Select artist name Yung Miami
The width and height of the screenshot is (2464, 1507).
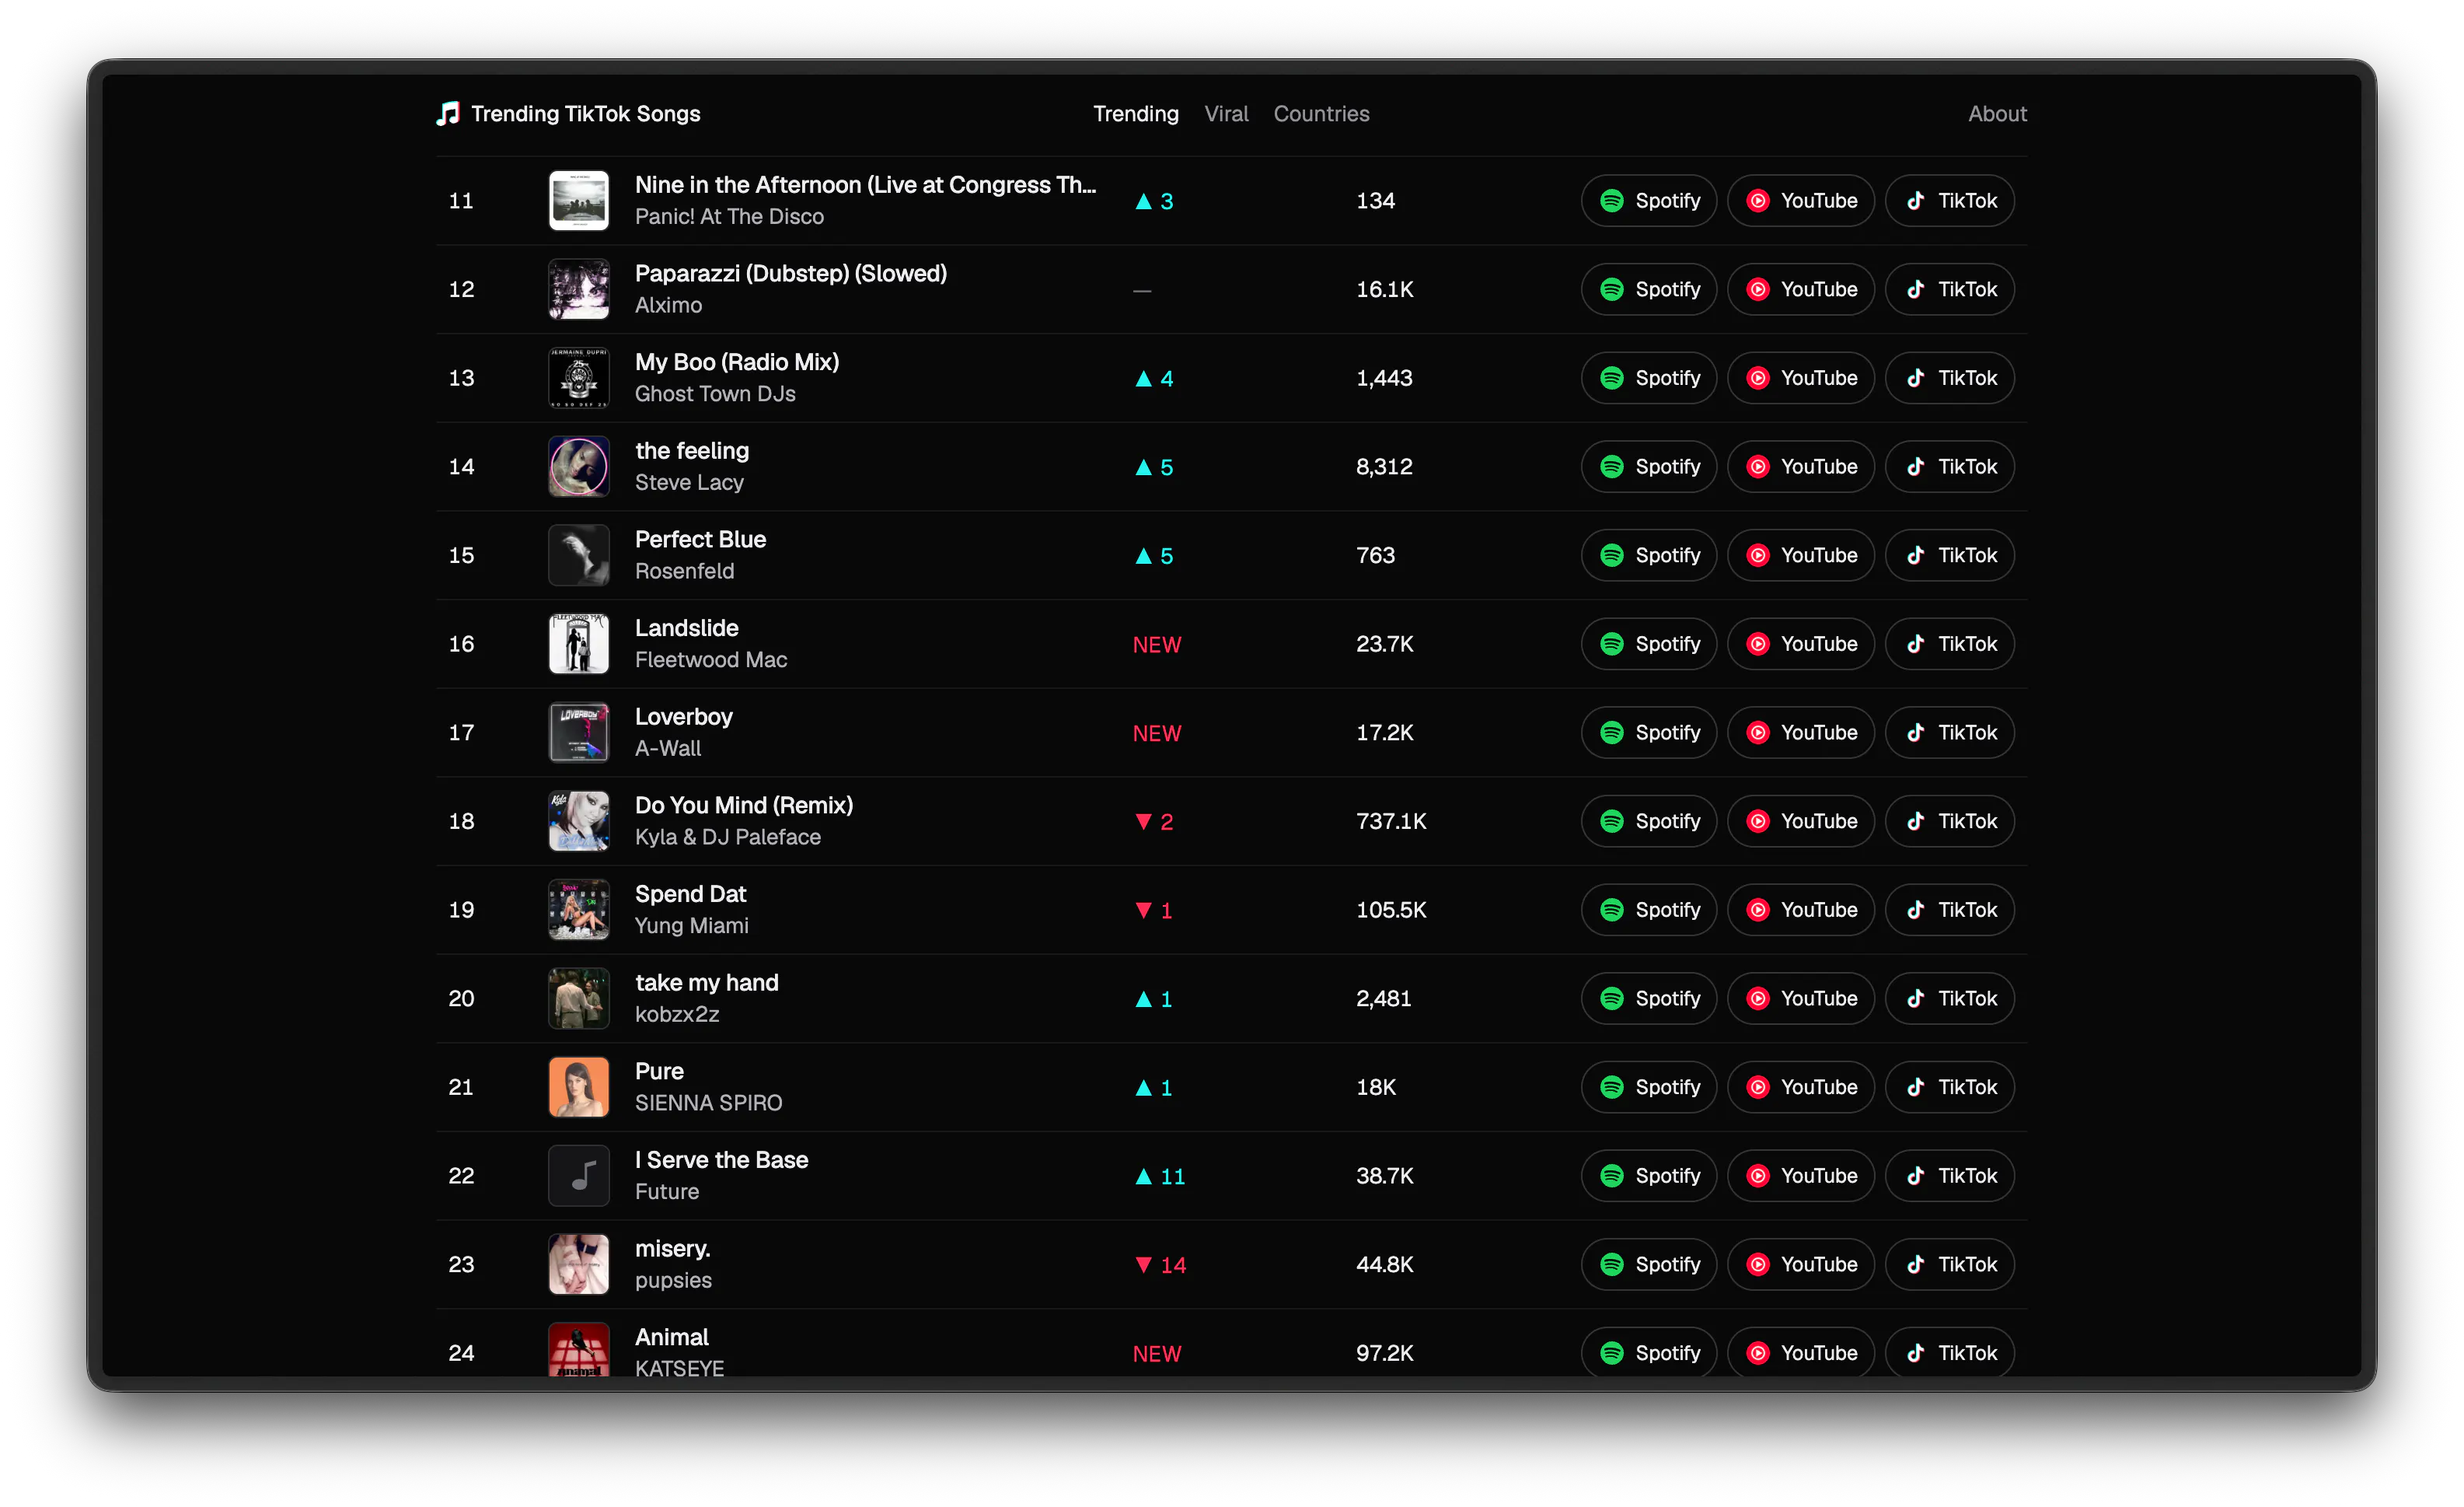pyautogui.click(x=691, y=925)
